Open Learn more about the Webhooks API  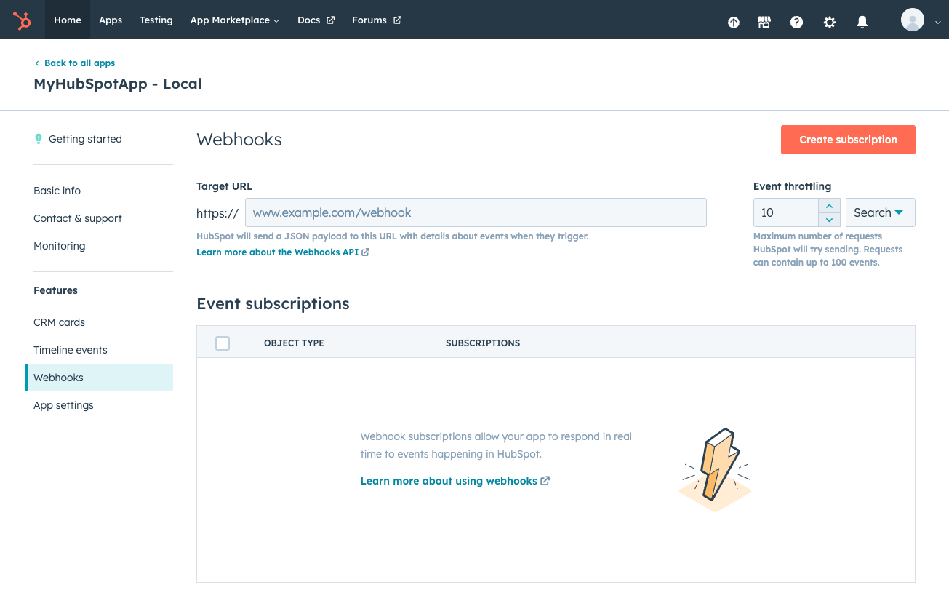point(278,252)
